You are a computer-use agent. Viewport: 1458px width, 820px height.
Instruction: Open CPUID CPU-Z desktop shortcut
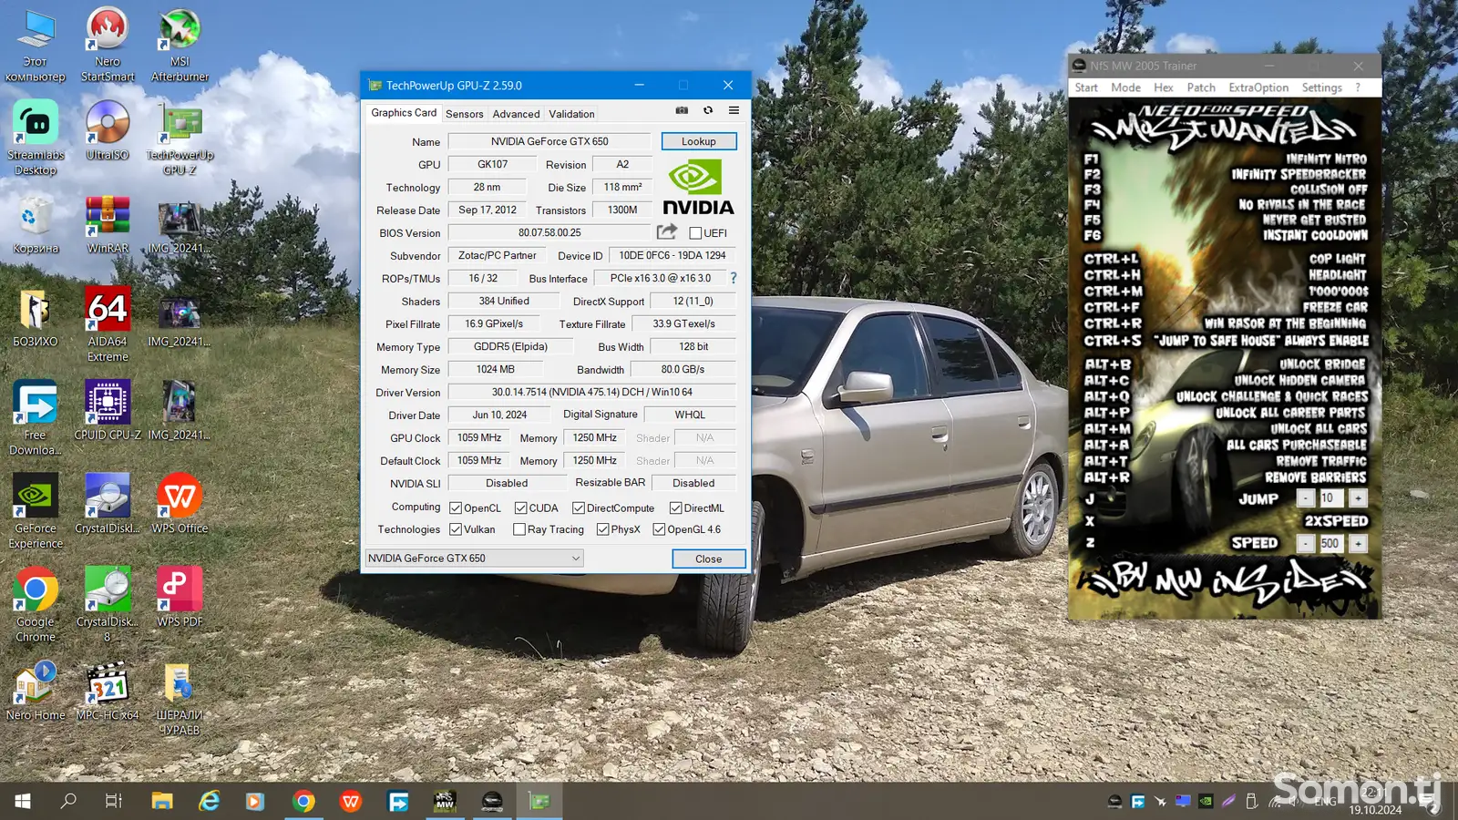coord(108,410)
